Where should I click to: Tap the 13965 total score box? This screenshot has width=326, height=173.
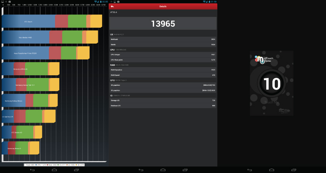[163, 24]
